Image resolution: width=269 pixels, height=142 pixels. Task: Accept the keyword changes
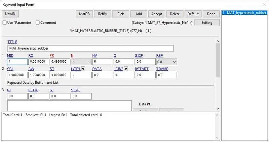click(157, 14)
